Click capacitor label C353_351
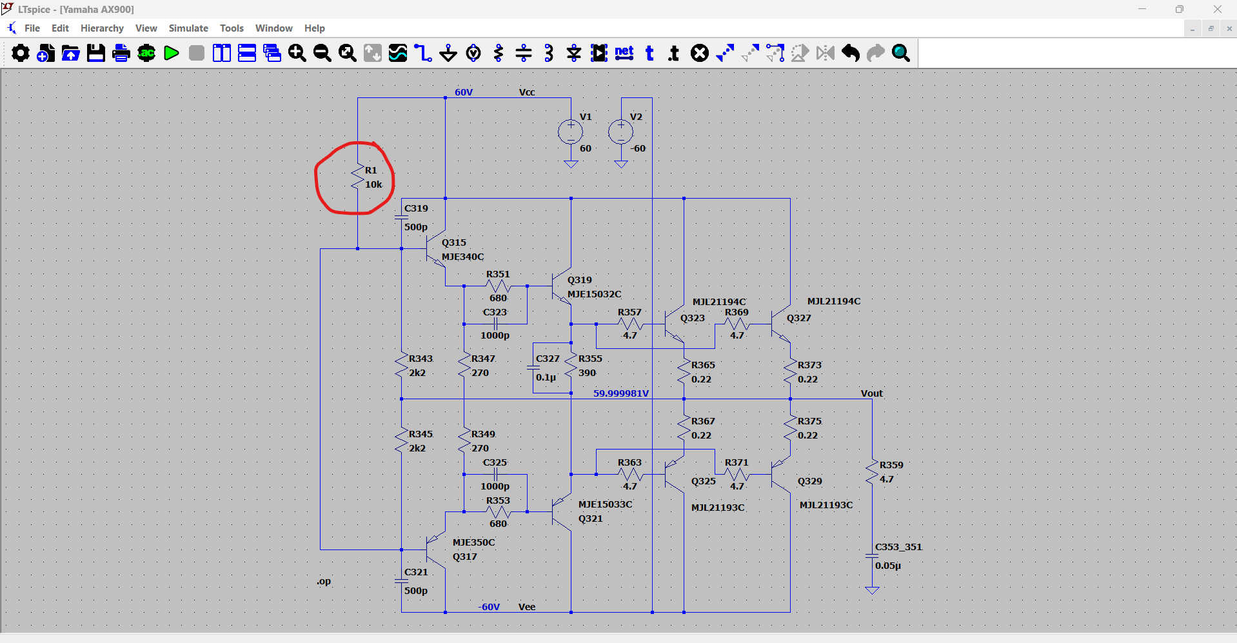The image size is (1237, 643). coord(898,547)
